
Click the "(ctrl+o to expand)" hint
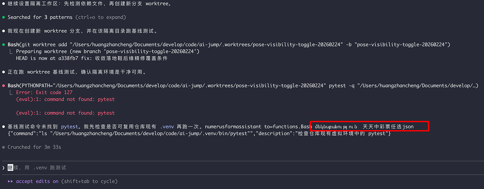(x=101, y=17)
